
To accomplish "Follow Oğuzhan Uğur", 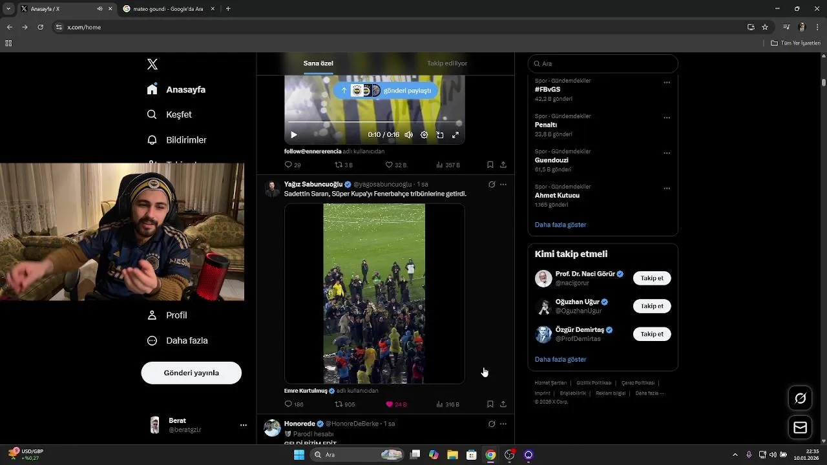I will pos(652,306).
